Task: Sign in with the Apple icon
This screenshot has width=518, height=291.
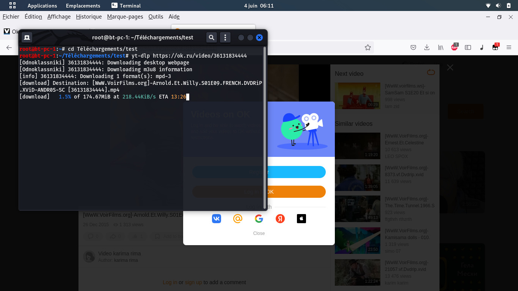Action: [301, 219]
